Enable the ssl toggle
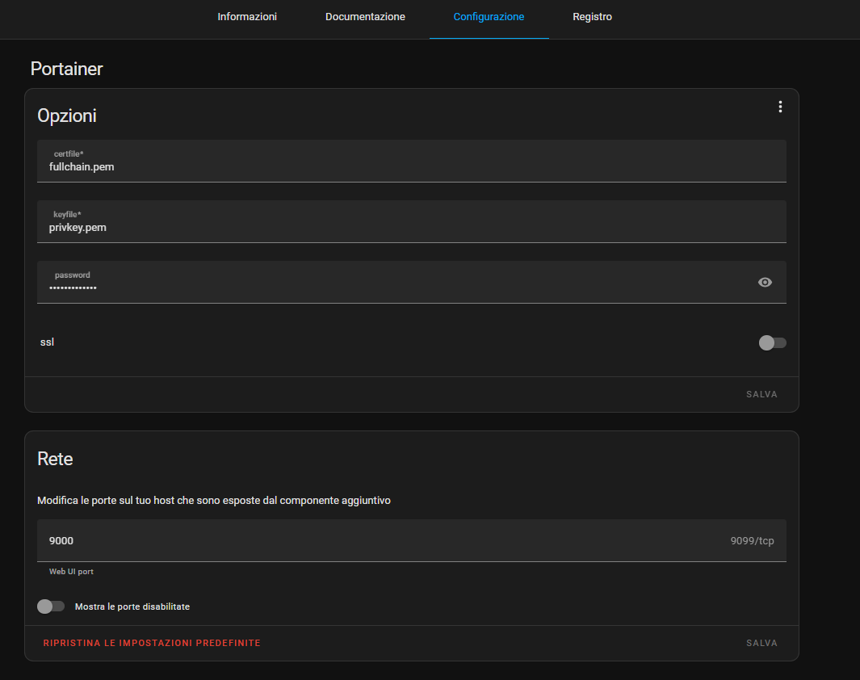 [x=772, y=342]
